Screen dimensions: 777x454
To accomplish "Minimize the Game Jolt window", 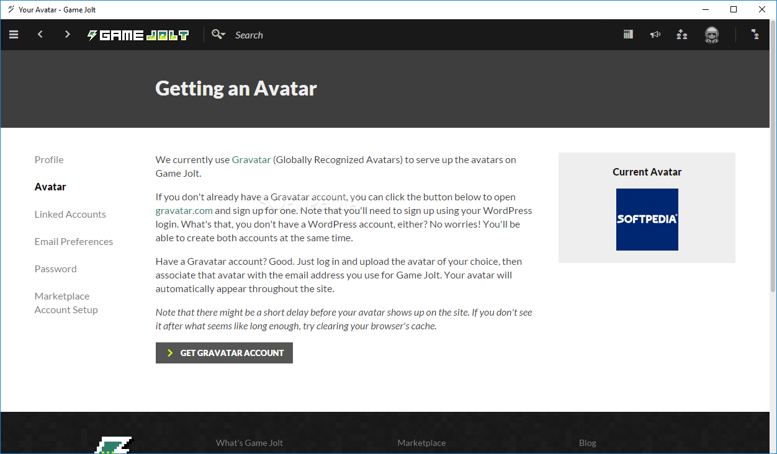I will click(705, 9).
